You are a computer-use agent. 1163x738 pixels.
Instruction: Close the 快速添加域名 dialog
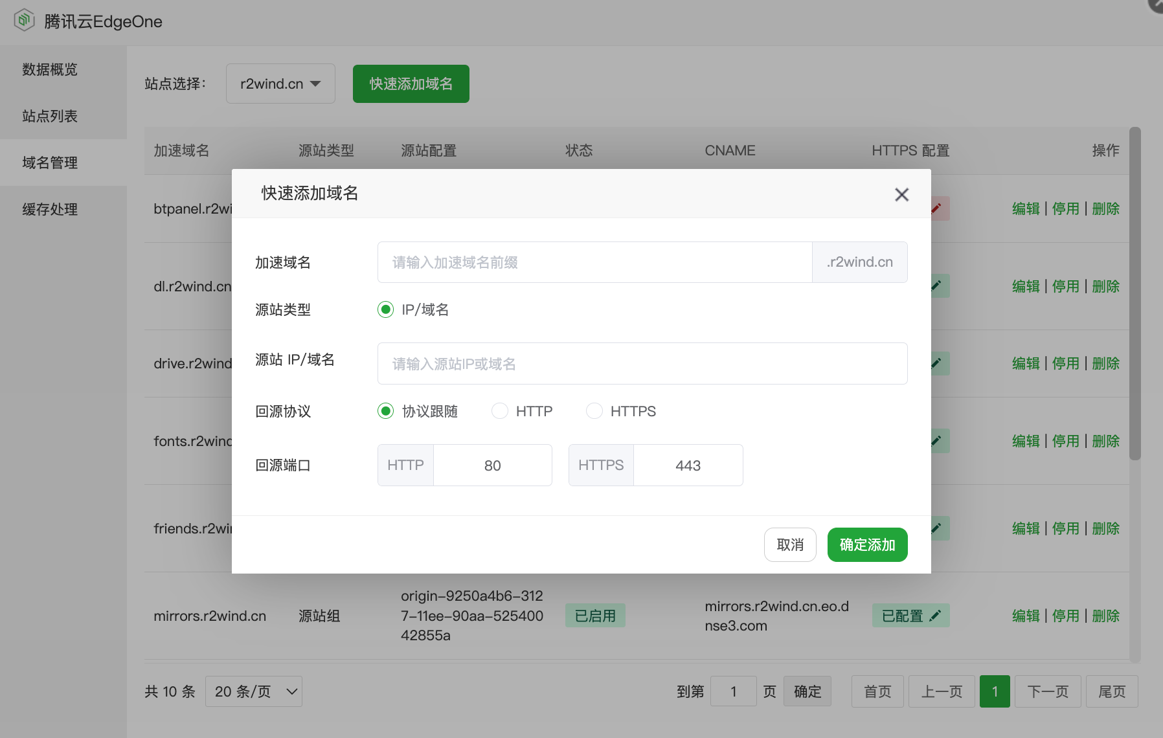click(901, 194)
